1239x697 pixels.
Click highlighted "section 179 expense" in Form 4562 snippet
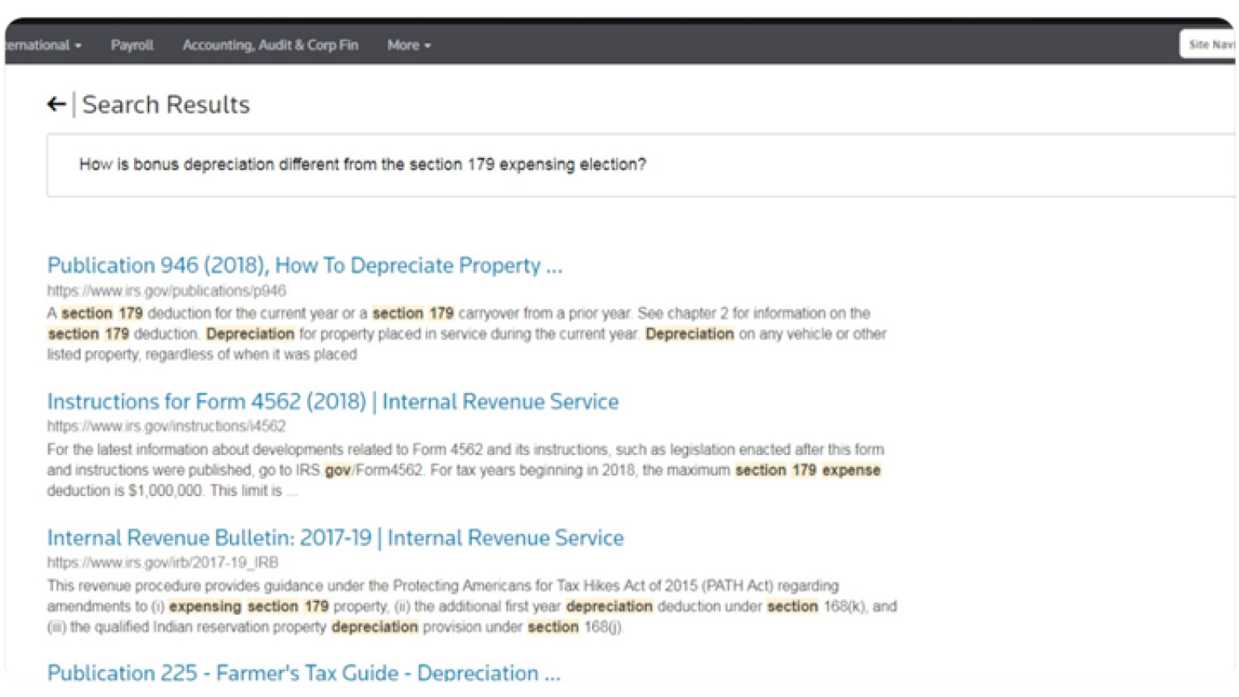[x=807, y=470]
